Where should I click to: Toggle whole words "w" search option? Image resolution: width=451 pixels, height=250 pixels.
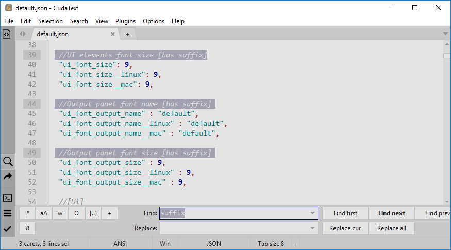60,213
